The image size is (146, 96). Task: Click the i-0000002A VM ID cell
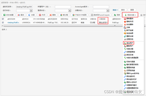pyautogui.click(x=26, y=23)
